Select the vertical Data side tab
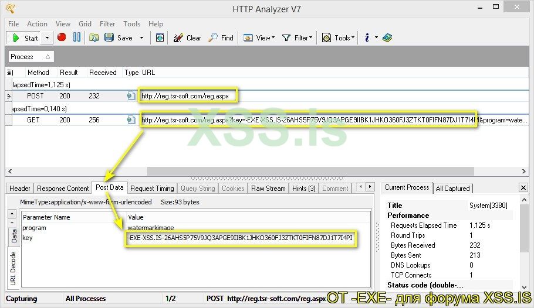The height and width of the screenshot is (308, 534). pos(13,236)
